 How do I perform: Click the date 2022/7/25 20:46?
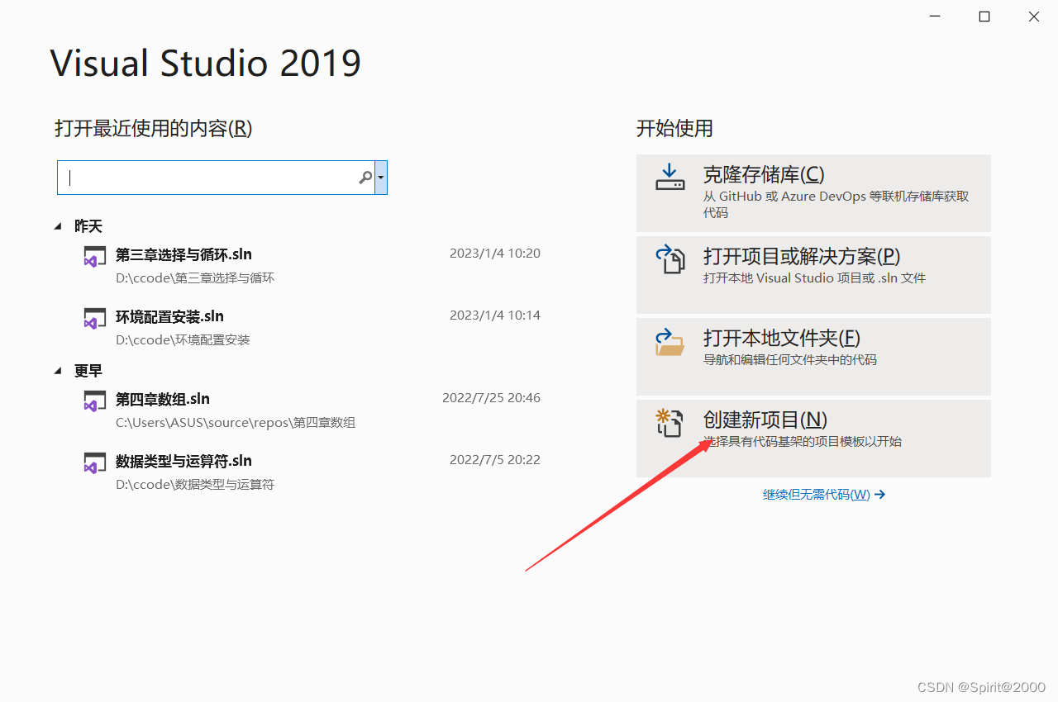click(492, 398)
